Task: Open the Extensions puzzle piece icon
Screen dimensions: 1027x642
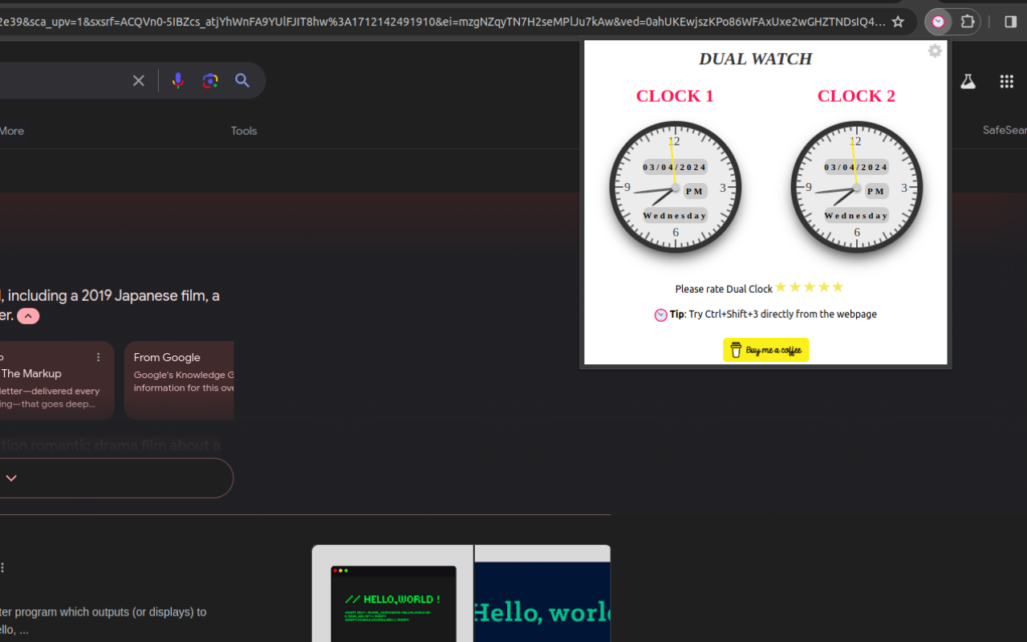Action: (968, 22)
